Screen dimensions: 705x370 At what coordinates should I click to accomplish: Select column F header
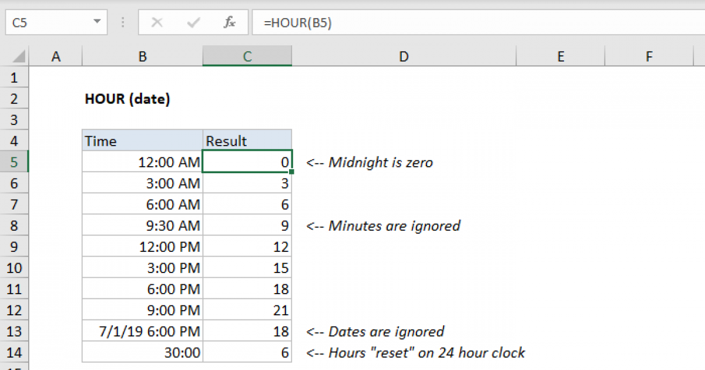tap(649, 56)
